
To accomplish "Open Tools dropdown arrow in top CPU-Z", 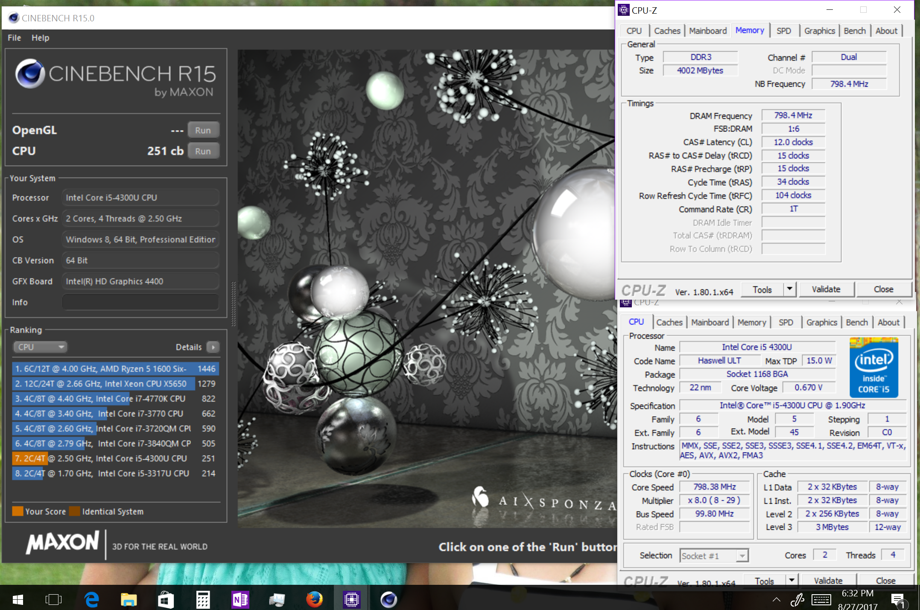I will (790, 290).
